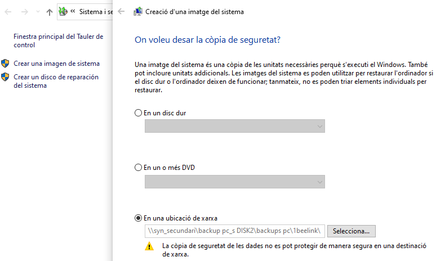436x261 pixels.
Task: Click the yellow warning icon
Action: pyautogui.click(x=149, y=246)
